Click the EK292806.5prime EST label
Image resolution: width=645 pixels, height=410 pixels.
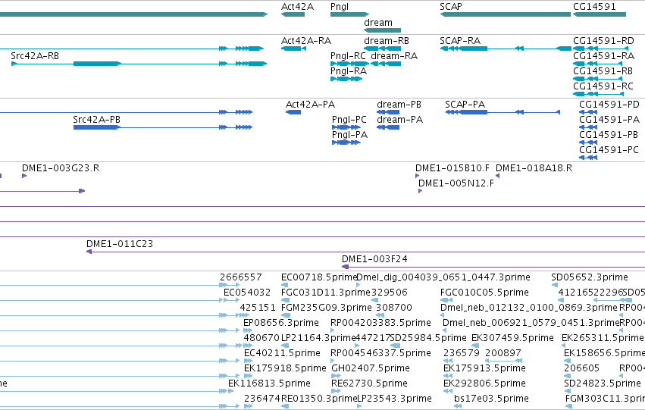pos(484,383)
